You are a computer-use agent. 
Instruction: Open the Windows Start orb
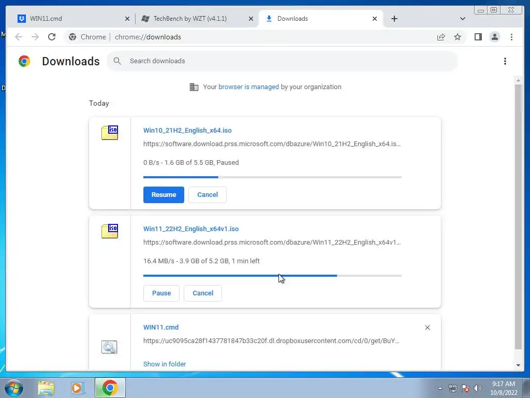point(13,388)
